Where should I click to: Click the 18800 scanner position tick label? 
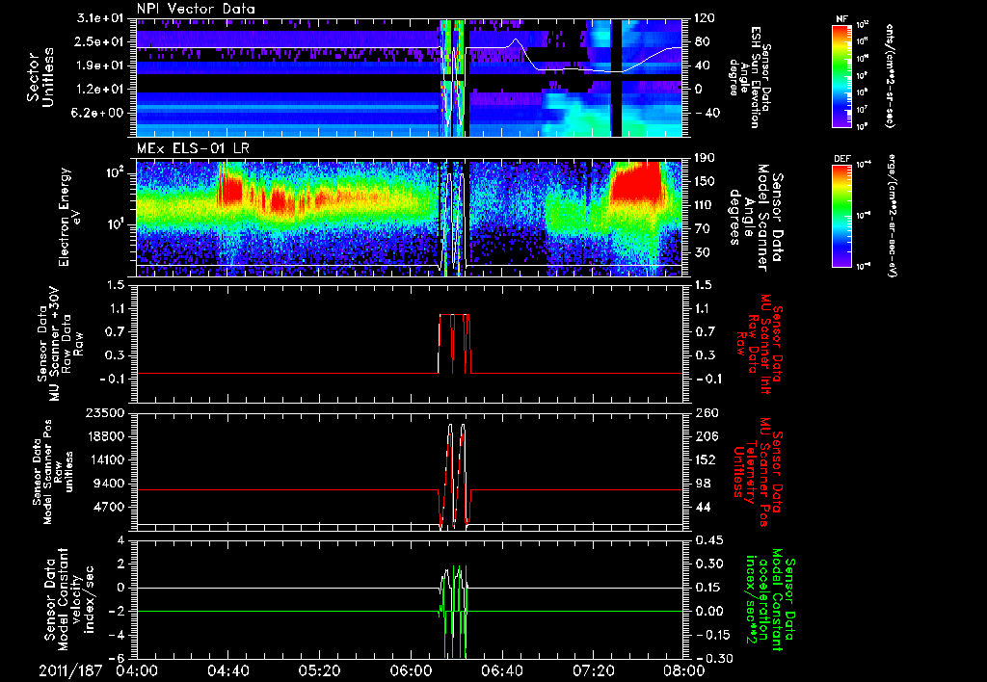point(104,436)
